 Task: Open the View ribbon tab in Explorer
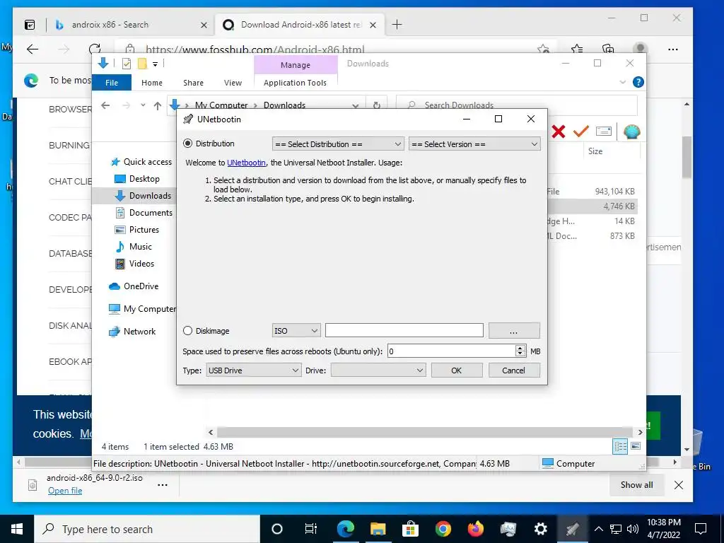(233, 83)
